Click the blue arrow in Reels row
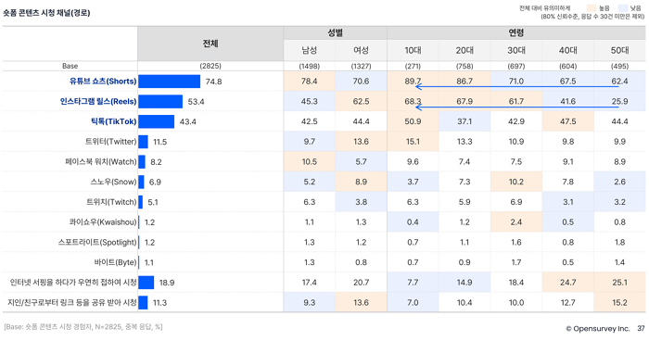Screen dimensions: 649x341 coord(517,107)
